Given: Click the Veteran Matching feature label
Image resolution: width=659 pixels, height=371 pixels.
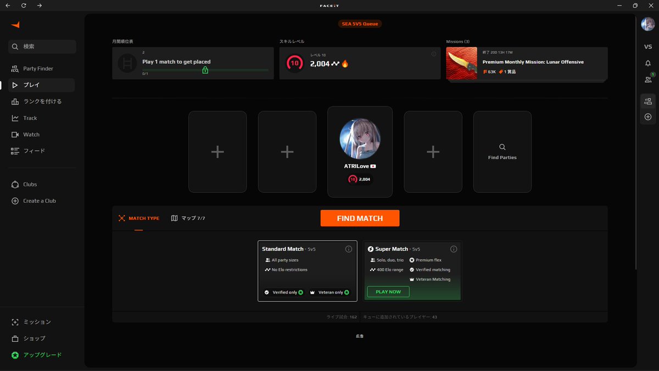Looking at the screenshot, I should click(x=429, y=279).
